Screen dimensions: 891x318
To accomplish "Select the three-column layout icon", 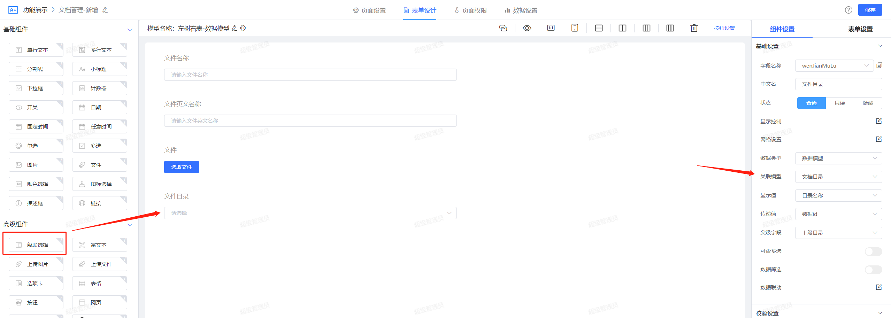I will click(646, 28).
